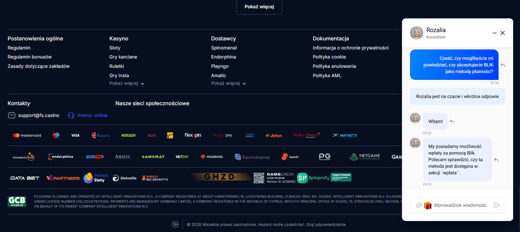Open the Ruletki link
Image resolution: width=520 pixels, height=232 pixels.
pos(117,66)
